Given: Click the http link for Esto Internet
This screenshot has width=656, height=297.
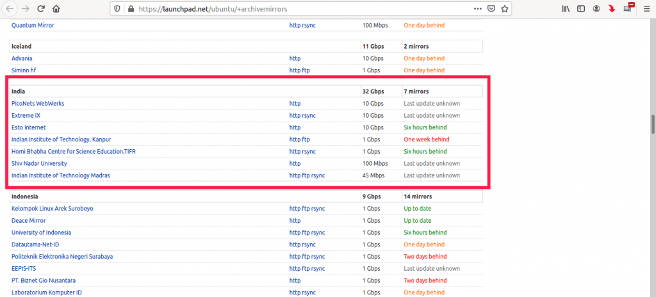Looking at the screenshot, I should point(295,127).
